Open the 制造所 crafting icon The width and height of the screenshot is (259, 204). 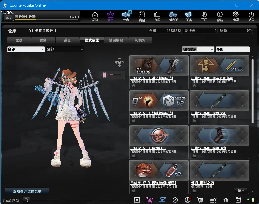tap(173, 16)
